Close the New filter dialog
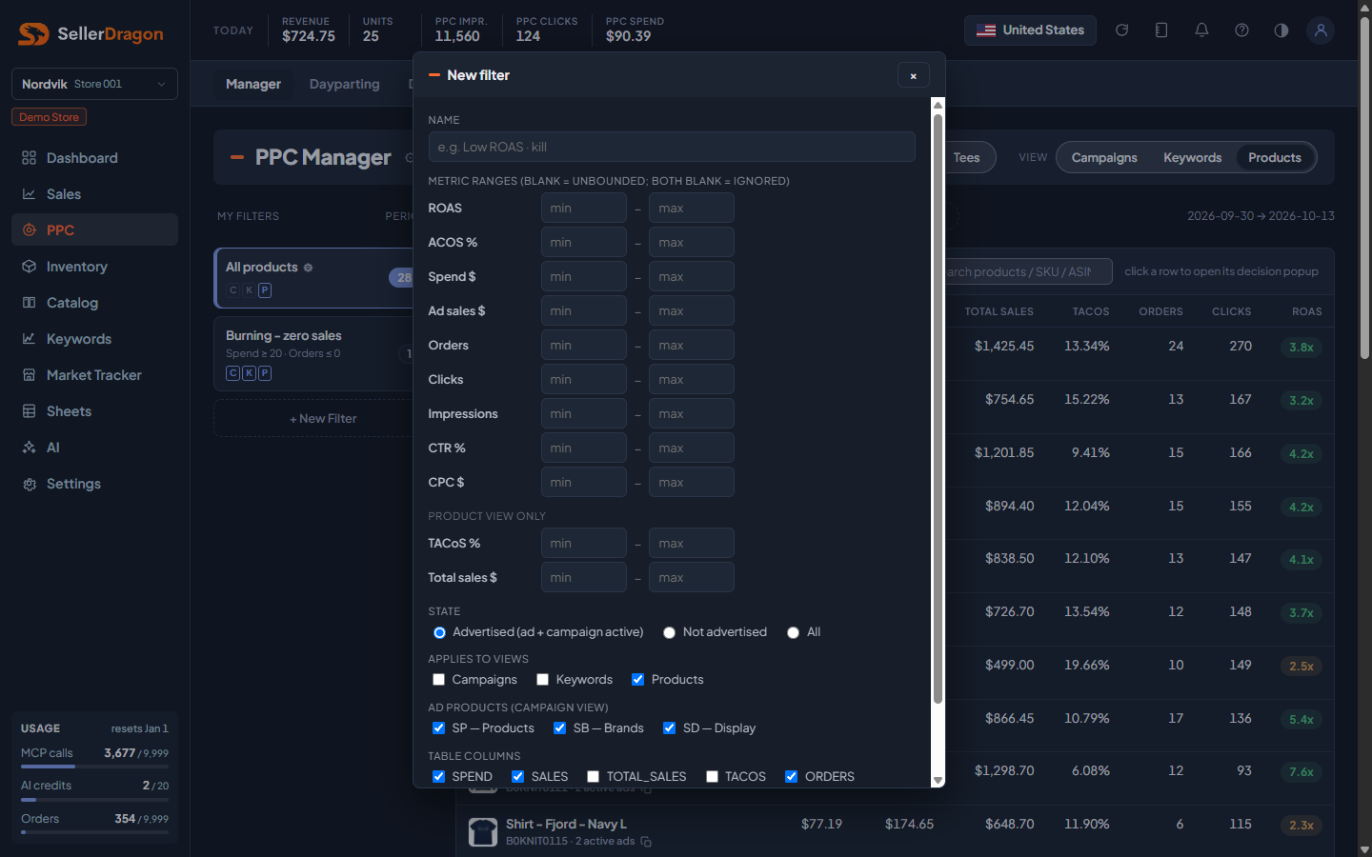Viewport: 1372px width, 857px height. point(914,75)
